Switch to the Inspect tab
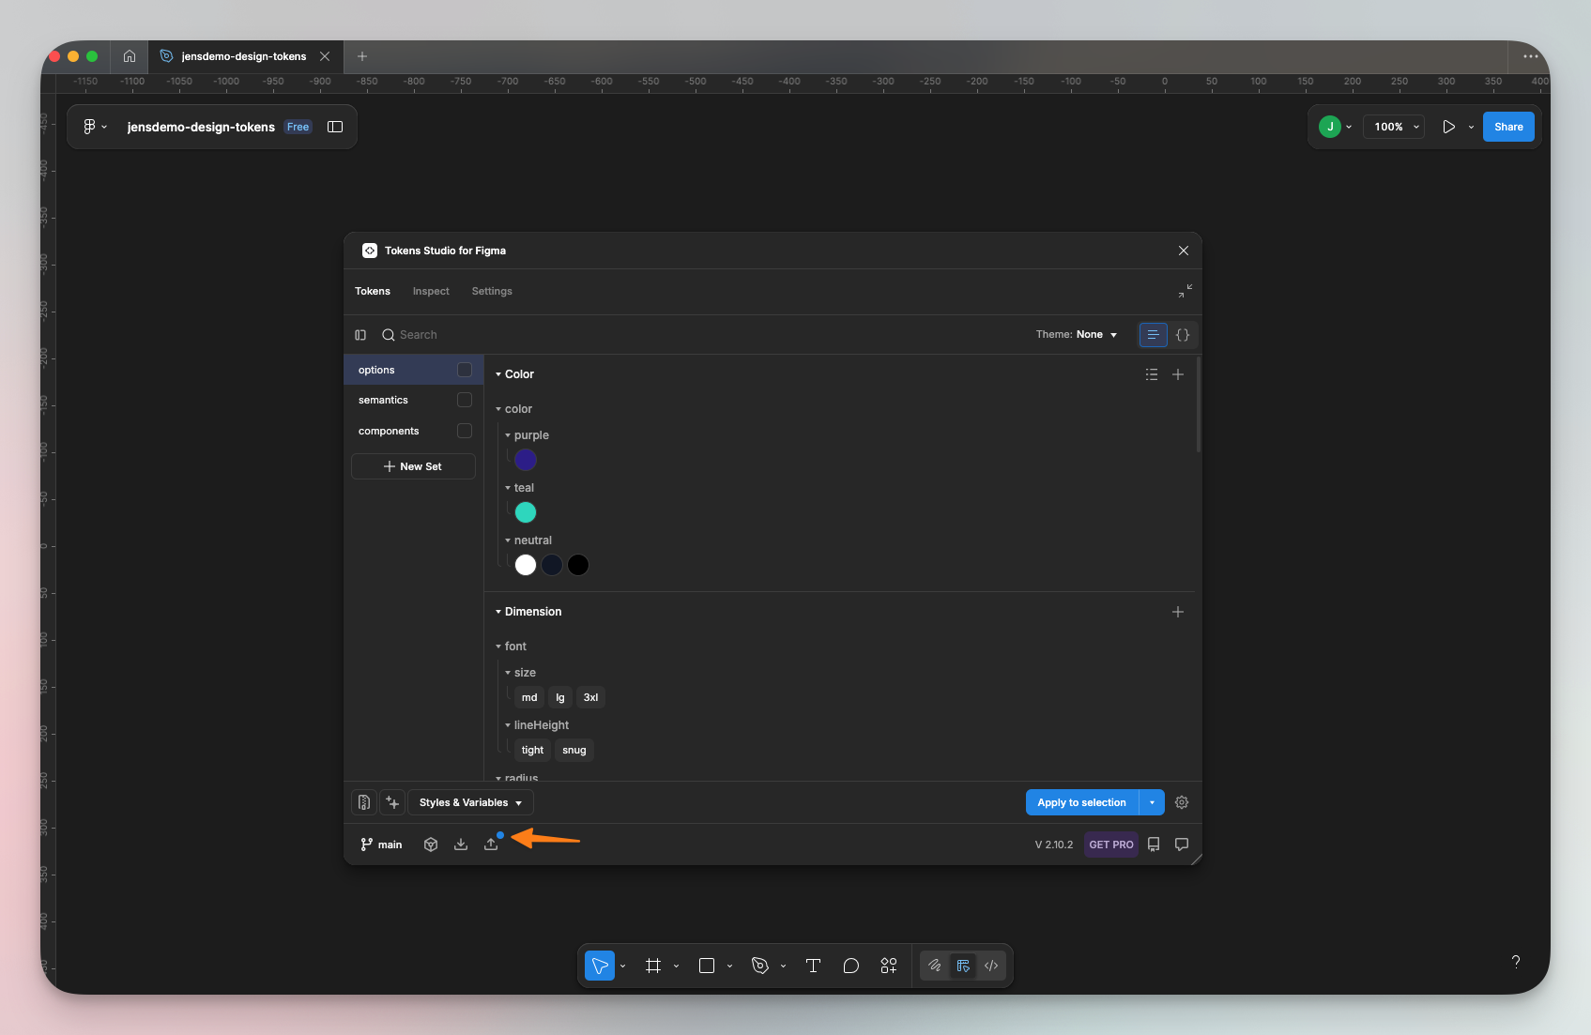Screen dimensions: 1591x1035 coord(431,291)
